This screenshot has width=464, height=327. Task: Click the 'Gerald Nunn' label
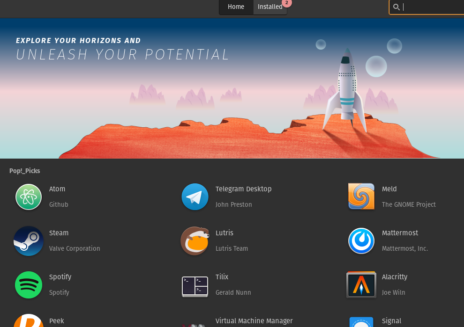click(x=233, y=292)
